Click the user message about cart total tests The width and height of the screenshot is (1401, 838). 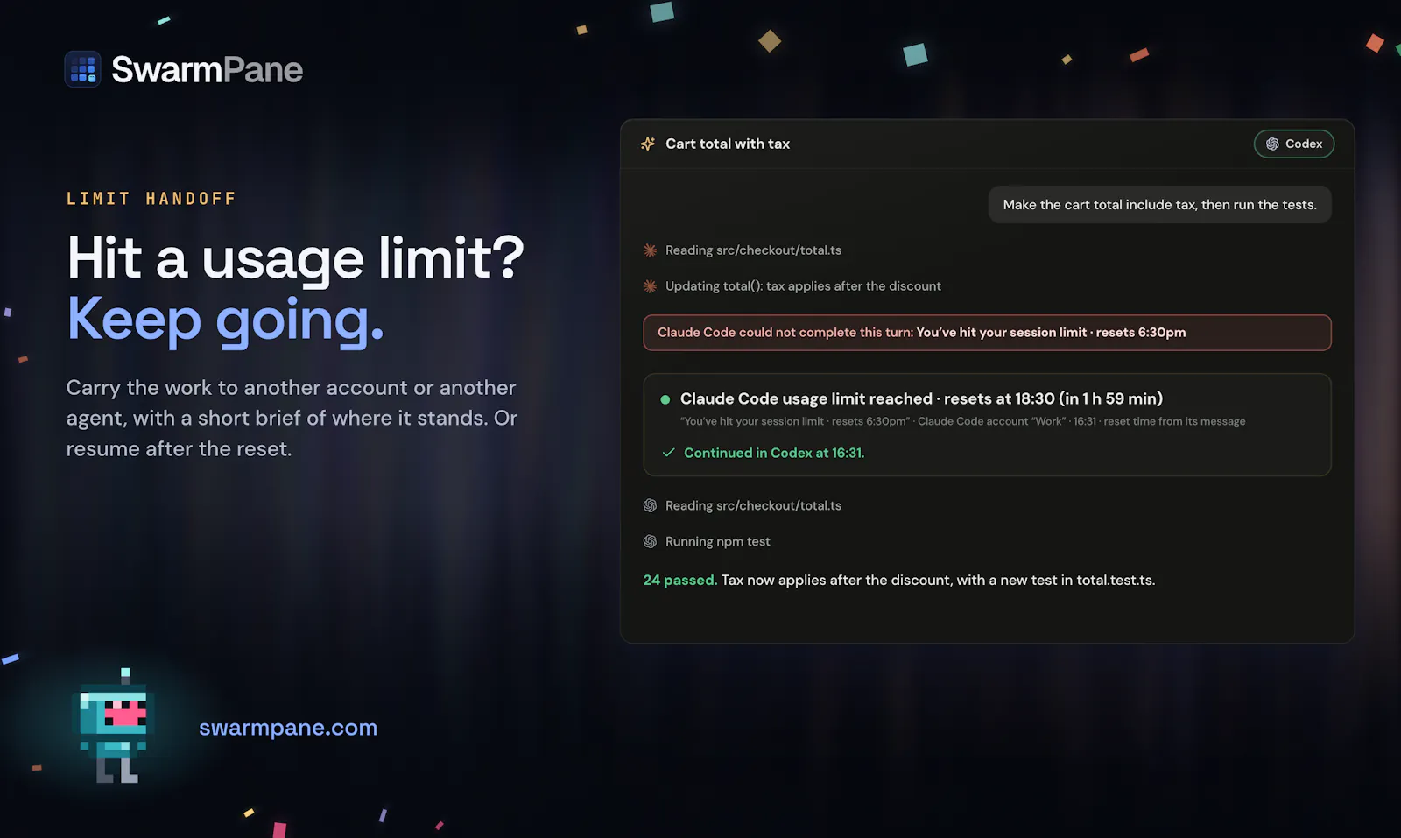pyautogui.click(x=1159, y=205)
